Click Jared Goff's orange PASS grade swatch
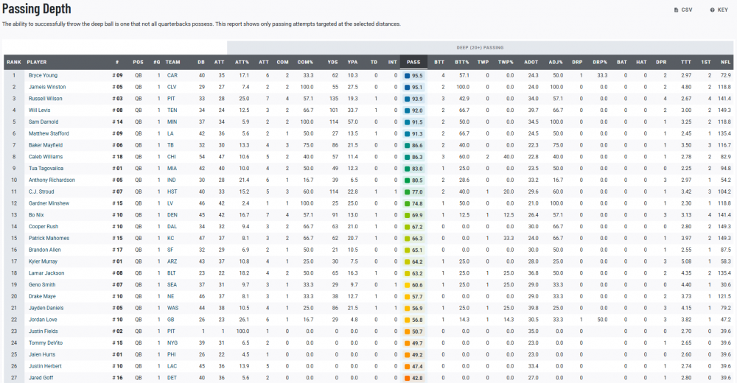 click(x=408, y=378)
